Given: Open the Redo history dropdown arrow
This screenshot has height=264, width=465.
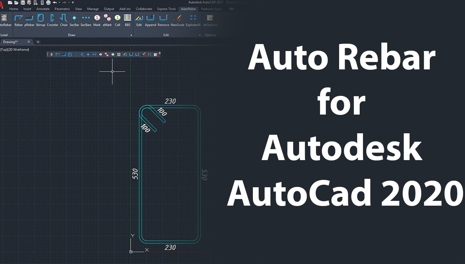Looking at the screenshot, I should pyautogui.click(x=69, y=3).
